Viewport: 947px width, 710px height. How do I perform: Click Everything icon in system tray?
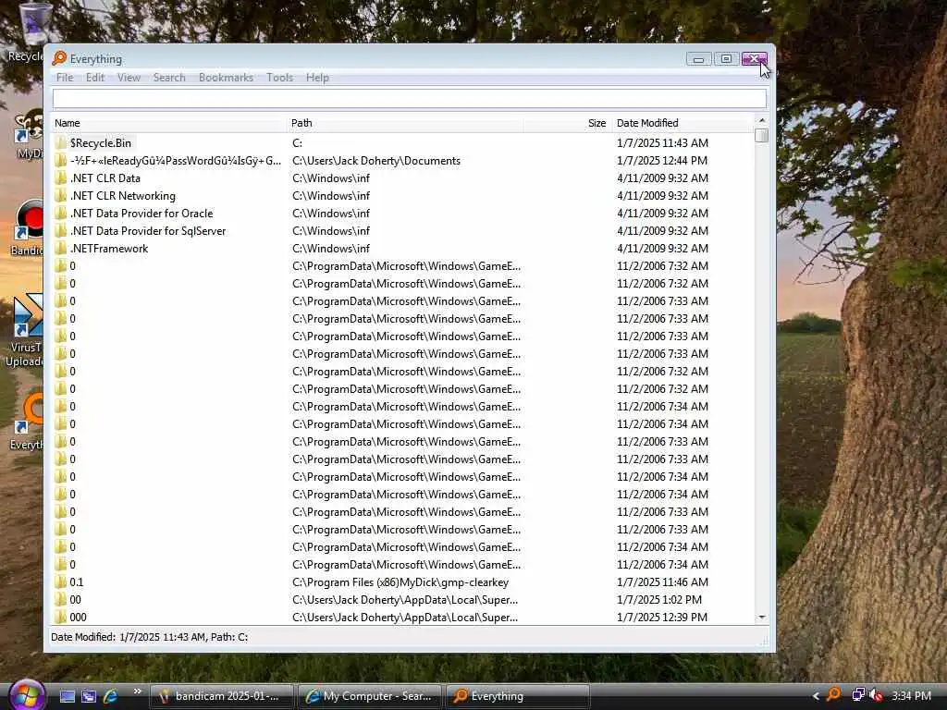point(834,695)
